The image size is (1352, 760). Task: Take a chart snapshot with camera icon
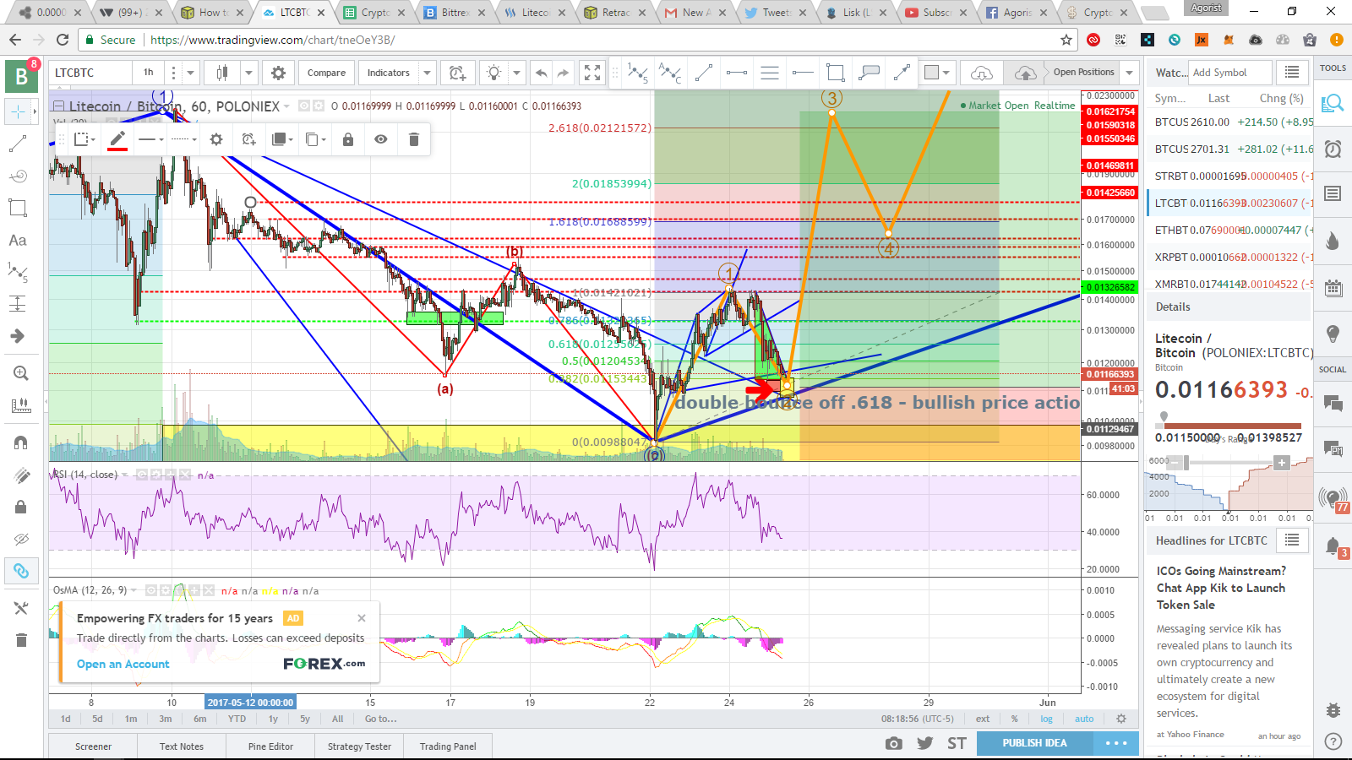point(893,743)
